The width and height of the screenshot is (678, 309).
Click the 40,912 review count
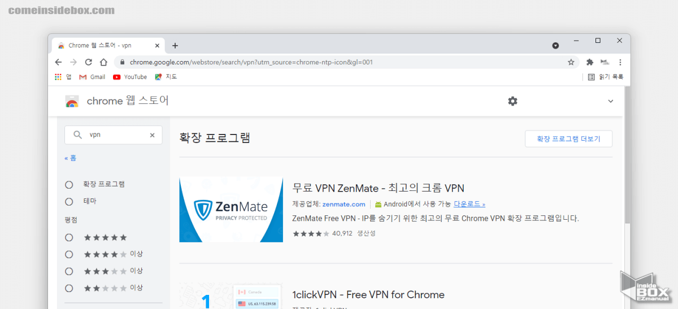click(x=342, y=233)
